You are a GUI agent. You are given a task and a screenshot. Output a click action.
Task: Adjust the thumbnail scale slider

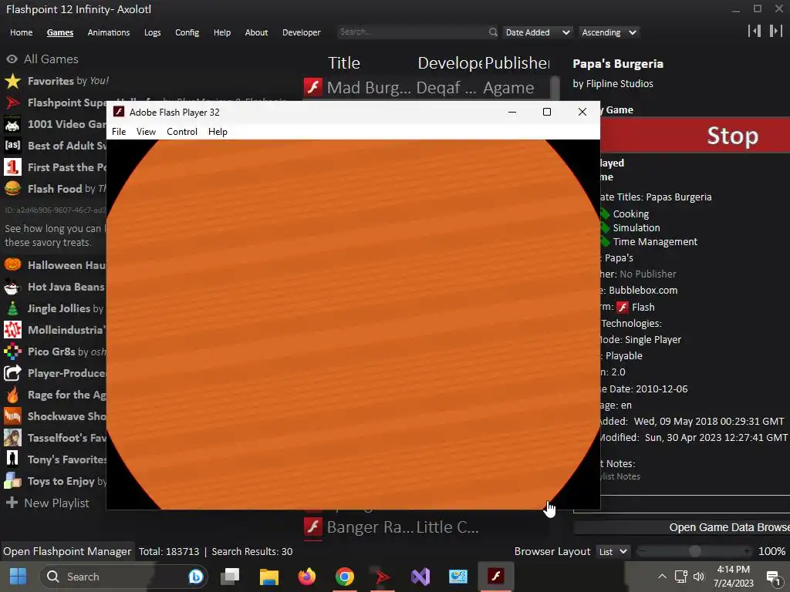click(x=694, y=551)
